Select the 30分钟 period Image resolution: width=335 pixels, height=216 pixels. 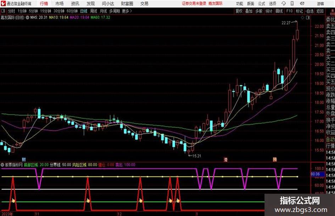[x=59, y=11]
